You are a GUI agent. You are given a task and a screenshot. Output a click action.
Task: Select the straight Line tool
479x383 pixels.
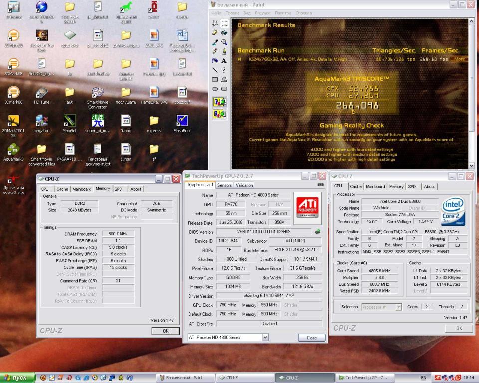[215, 70]
